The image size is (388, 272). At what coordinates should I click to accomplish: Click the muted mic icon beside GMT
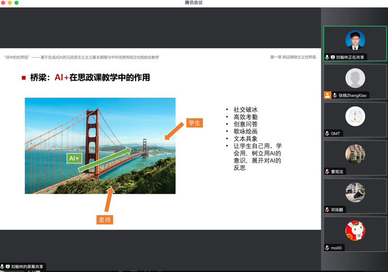pos(327,134)
